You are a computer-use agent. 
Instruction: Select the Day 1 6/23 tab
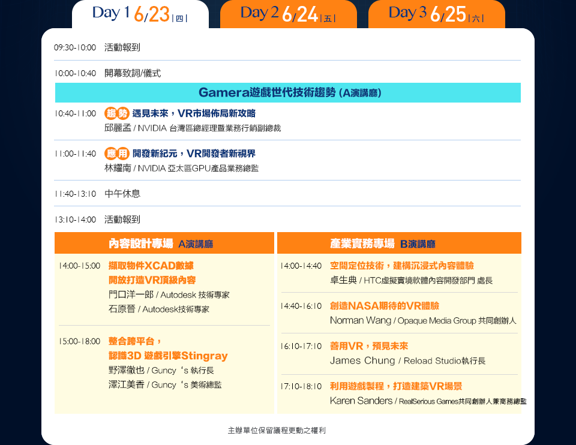[140, 14]
